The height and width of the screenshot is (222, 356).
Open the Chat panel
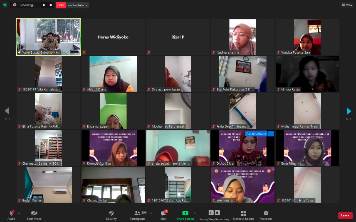(x=164, y=215)
